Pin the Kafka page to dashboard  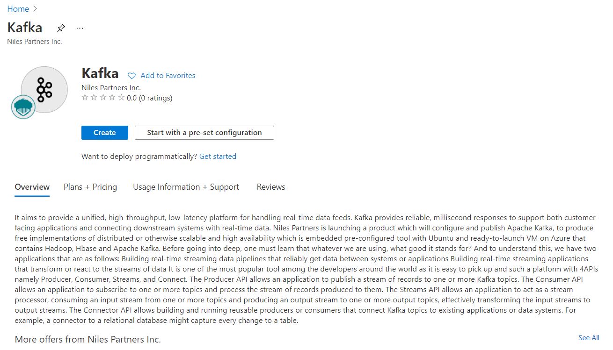[x=61, y=28]
